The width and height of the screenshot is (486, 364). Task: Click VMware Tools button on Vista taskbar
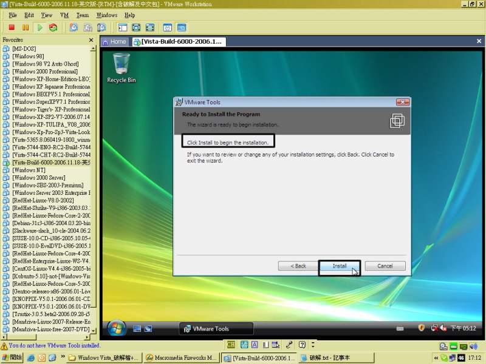point(216,329)
